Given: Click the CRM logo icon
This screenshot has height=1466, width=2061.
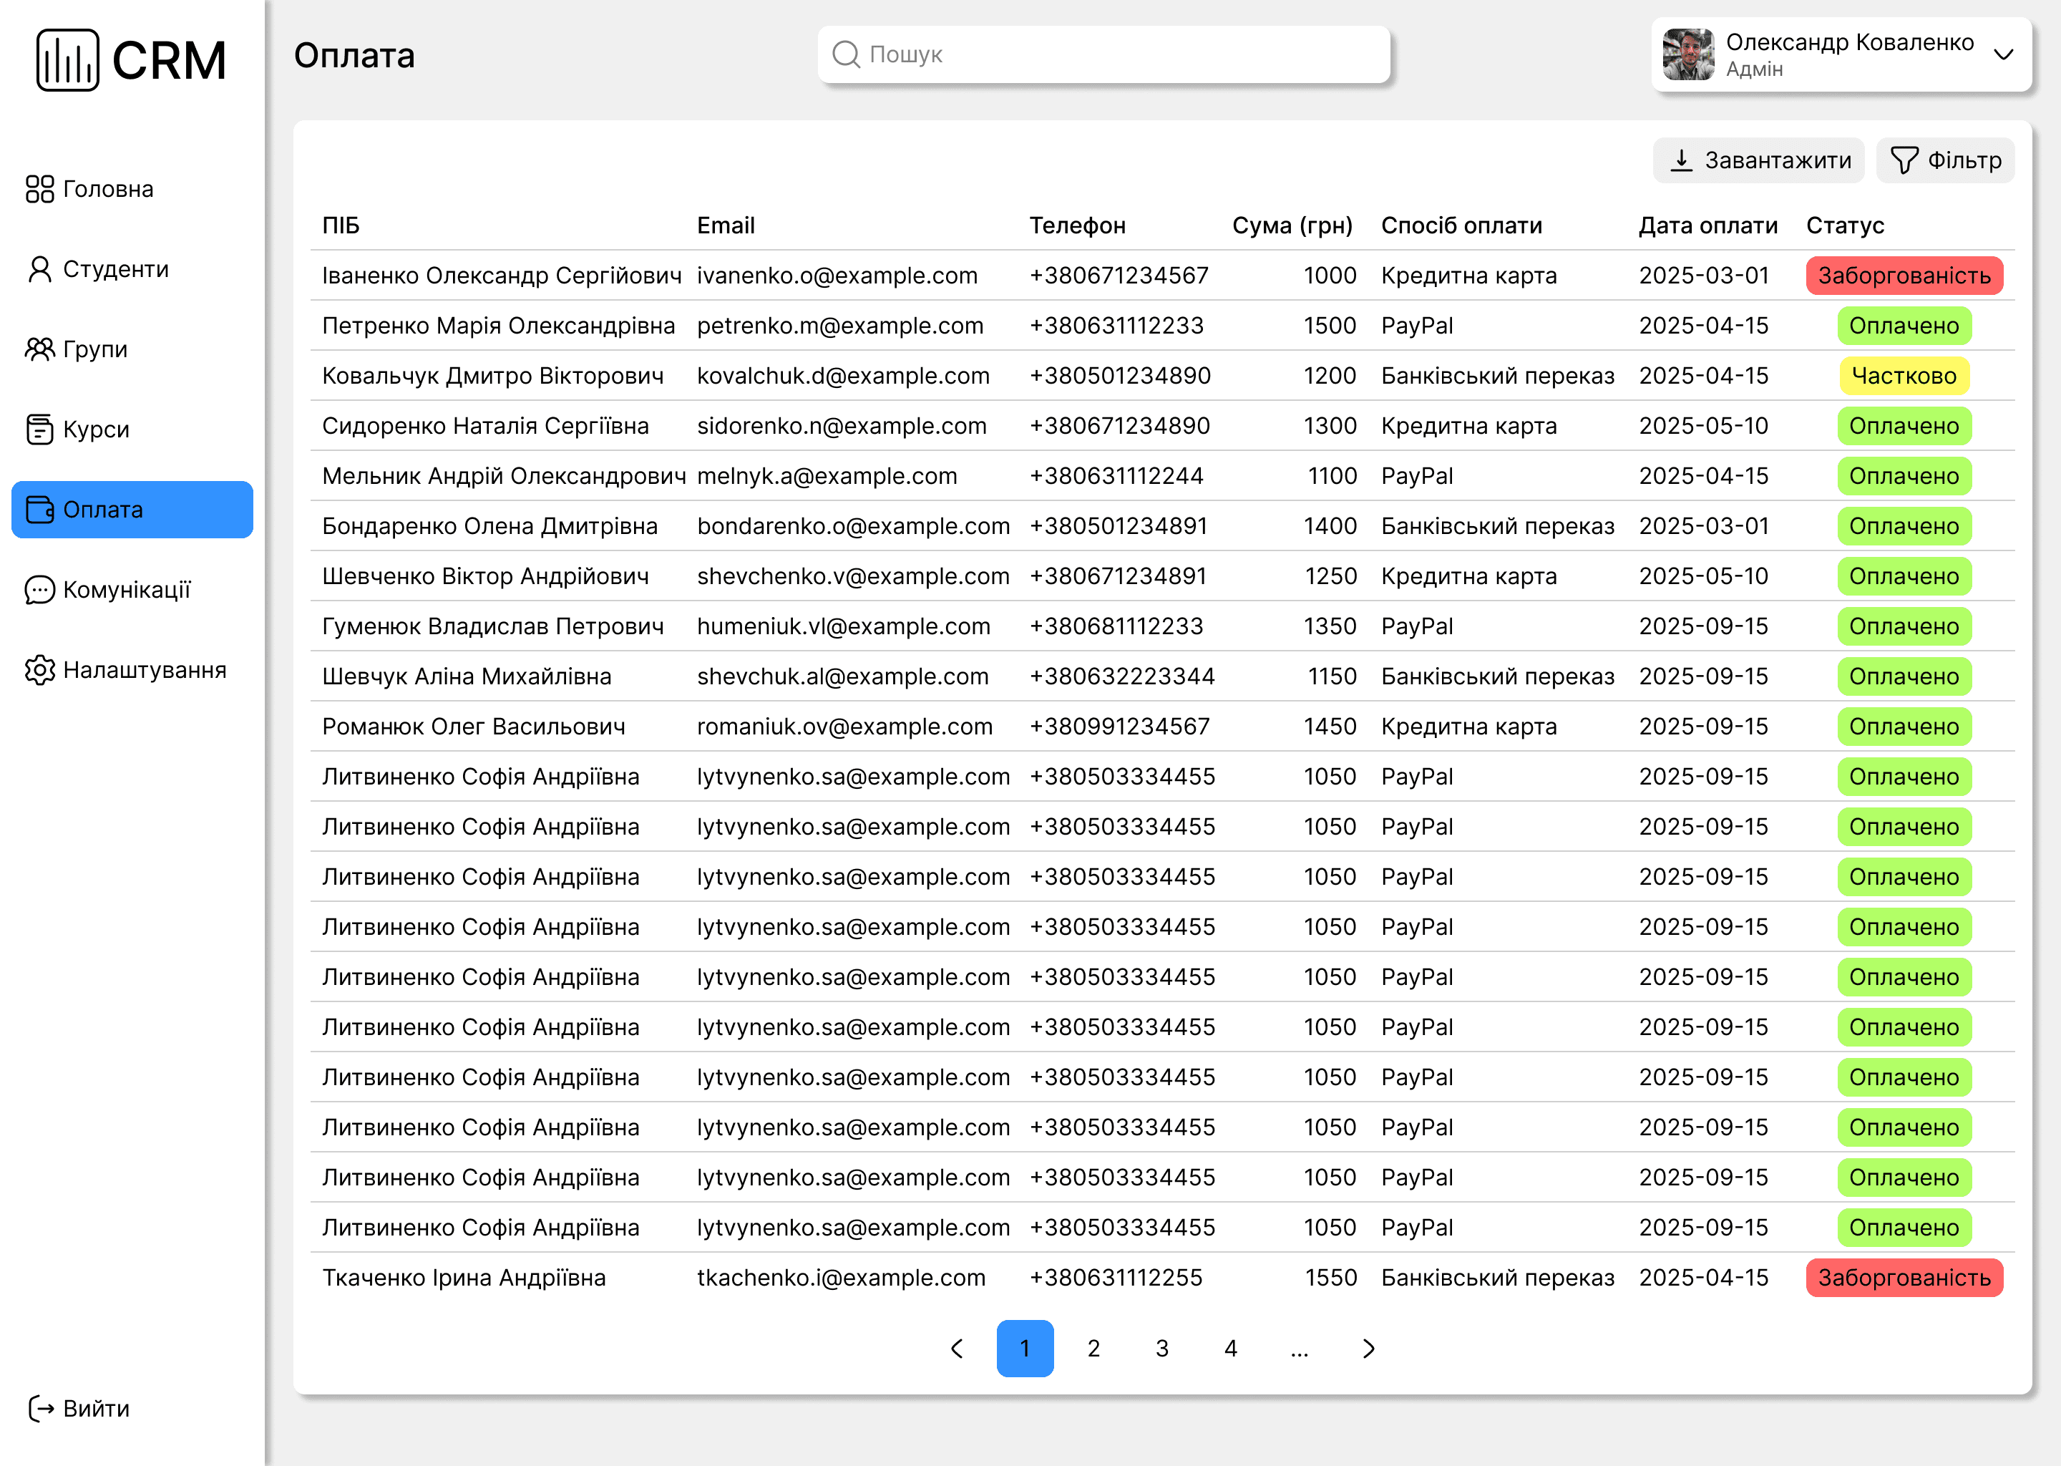Looking at the screenshot, I should pos(67,59).
